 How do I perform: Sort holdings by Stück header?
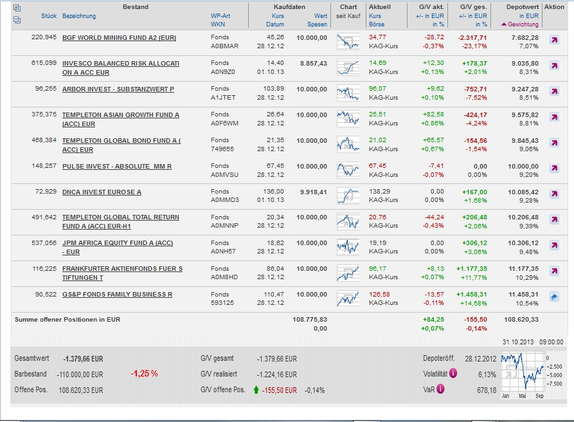click(49, 16)
